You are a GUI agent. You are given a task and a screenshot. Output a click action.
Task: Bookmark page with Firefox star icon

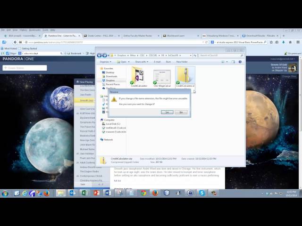click(271, 42)
